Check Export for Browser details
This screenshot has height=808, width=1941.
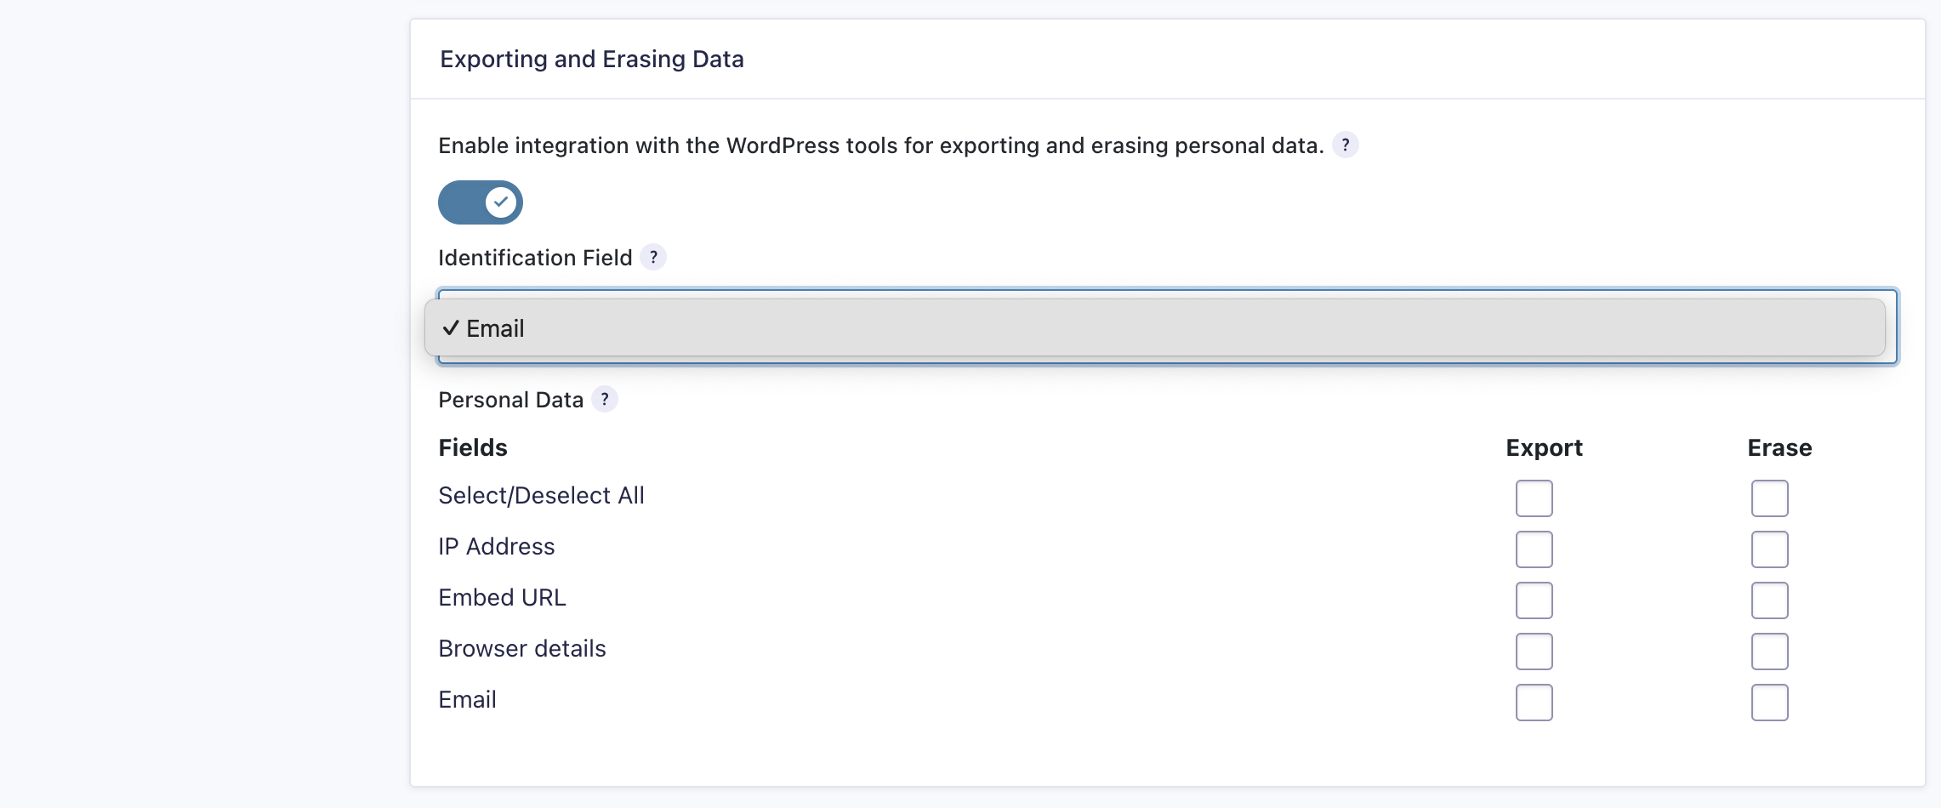pyautogui.click(x=1534, y=652)
